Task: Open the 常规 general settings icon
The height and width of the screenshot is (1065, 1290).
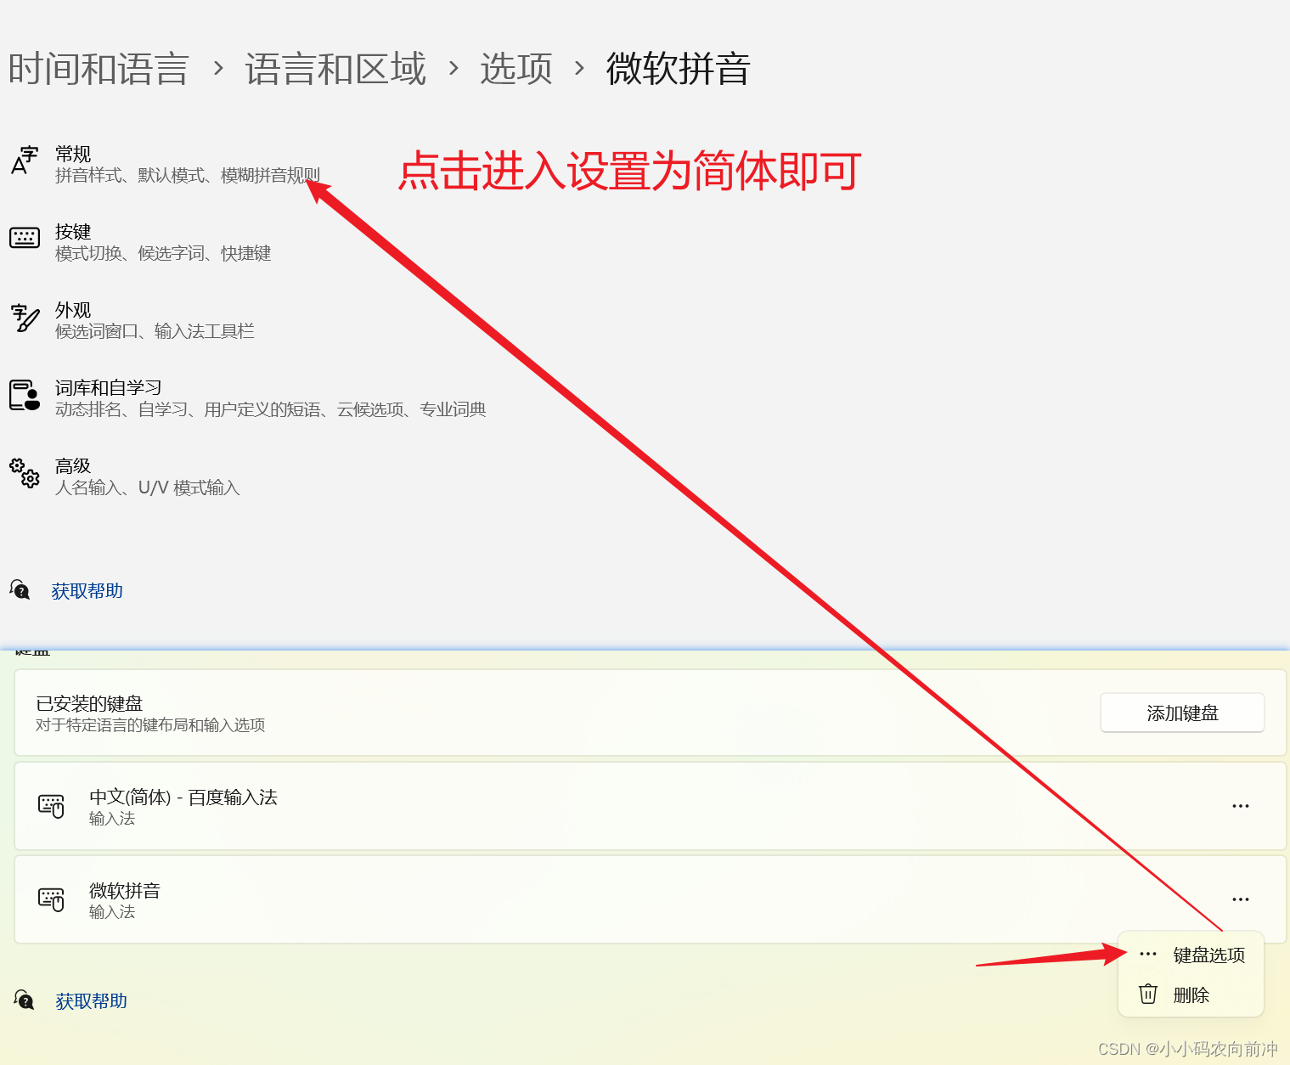Action: (24, 160)
